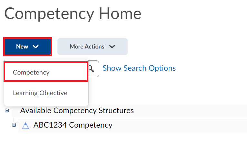The image size is (247, 143).
Task: Click the blue triangle competency icon
Action: coord(25,126)
